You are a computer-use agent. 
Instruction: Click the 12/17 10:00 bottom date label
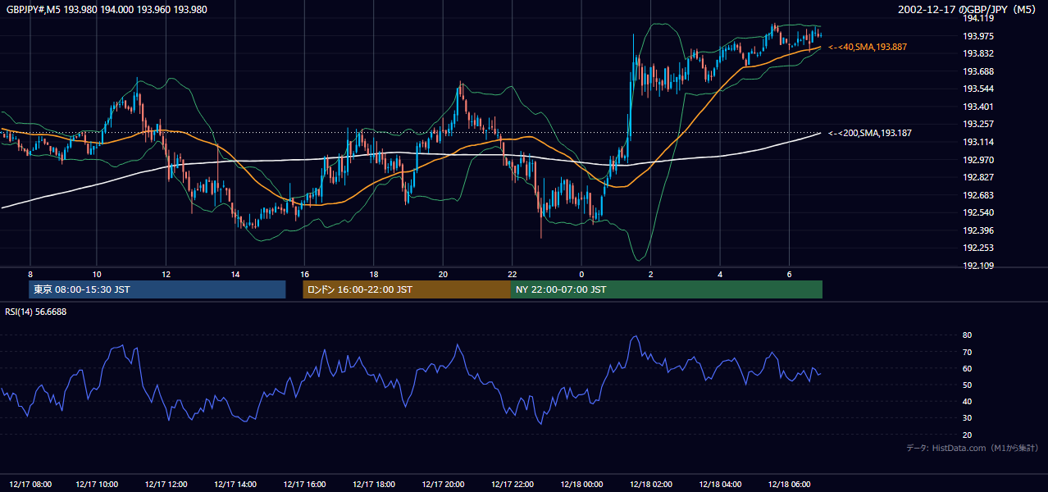(x=97, y=484)
